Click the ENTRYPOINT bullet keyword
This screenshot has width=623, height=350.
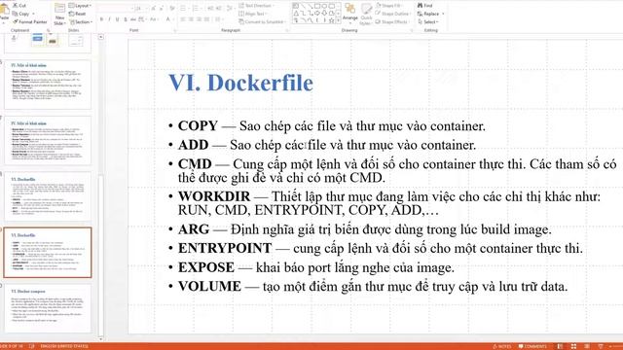(x=225, y=248)
